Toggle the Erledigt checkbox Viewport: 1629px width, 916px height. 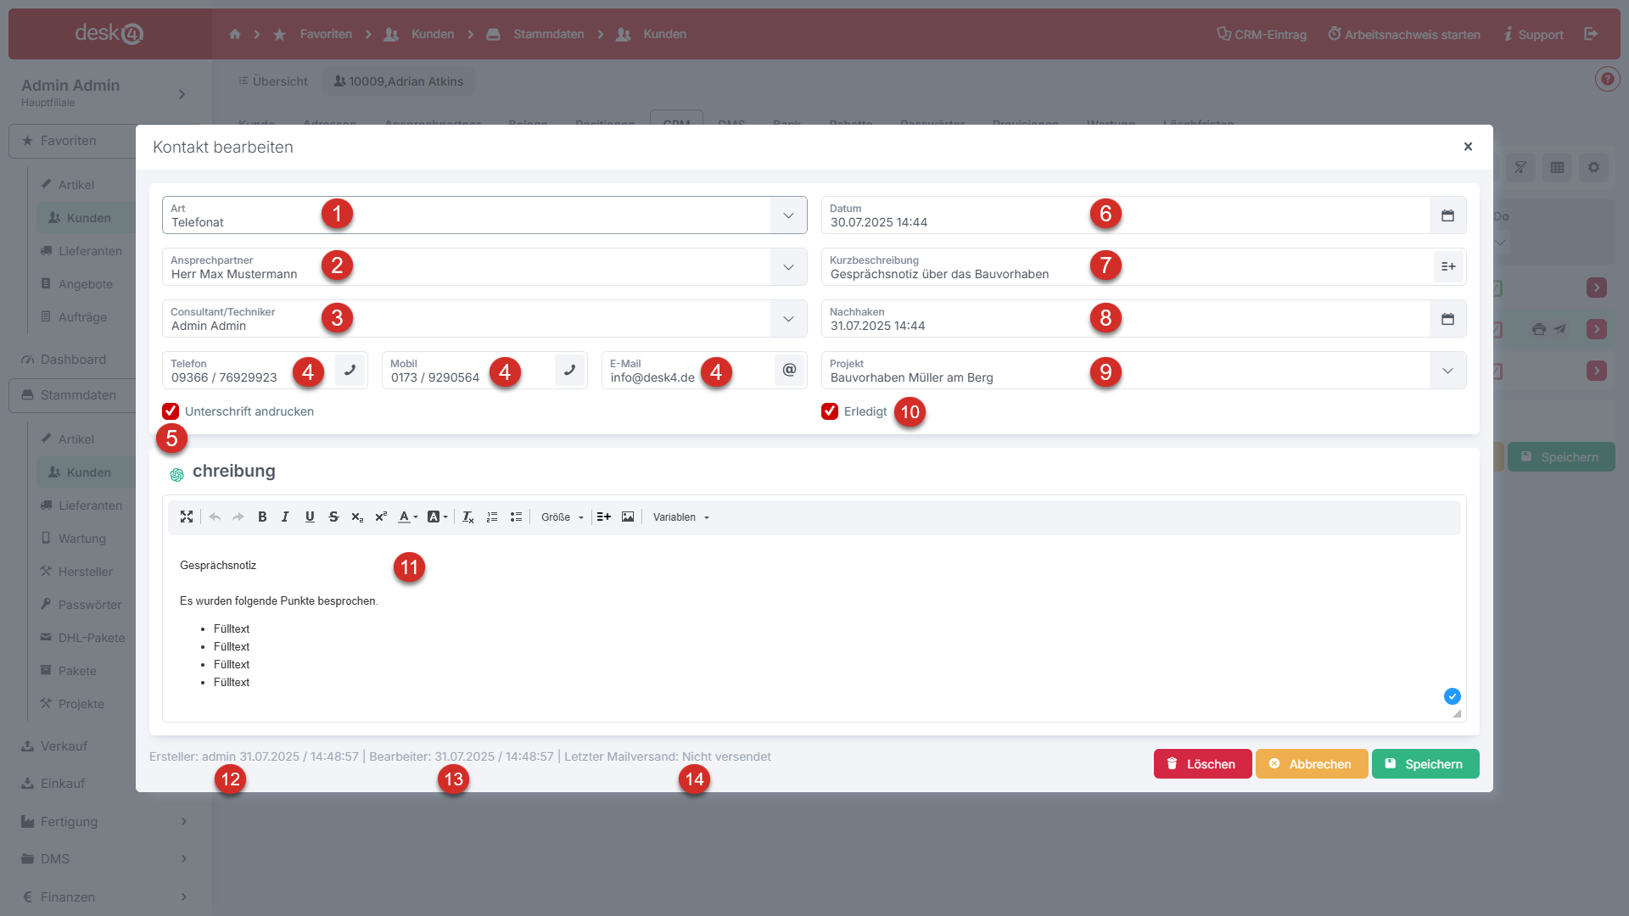click(830, 411)
